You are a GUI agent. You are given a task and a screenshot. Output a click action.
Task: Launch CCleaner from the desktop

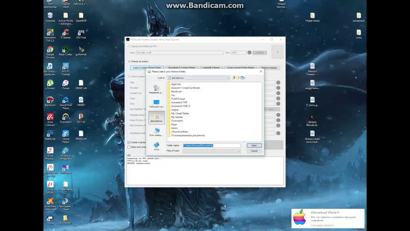[x=66, y=34]
